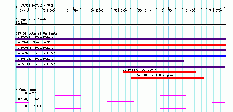This screenshot has width=233, height=112.
Task: Select the purple bar for nsv6595520
Action: click(120, 39)
